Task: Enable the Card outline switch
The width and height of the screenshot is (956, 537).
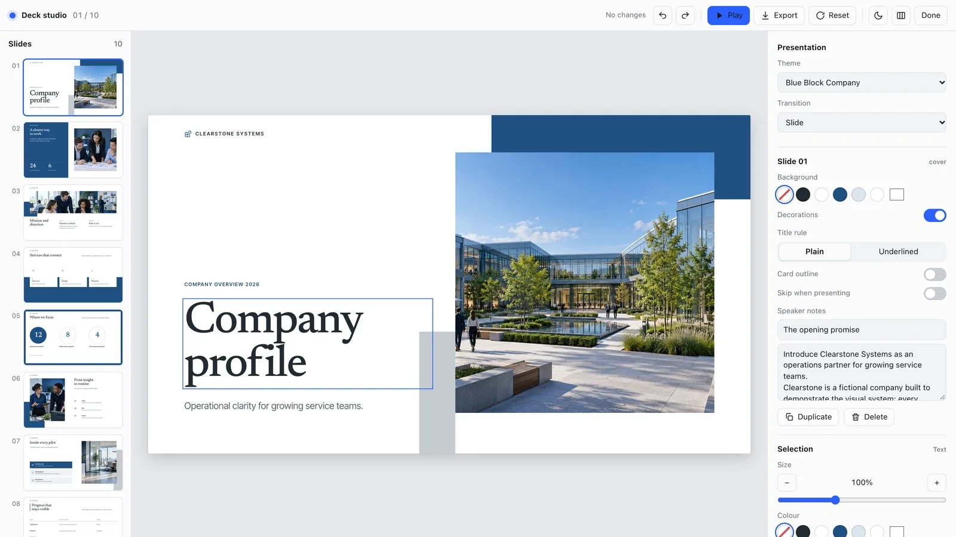Action: pyautogui.click(x=935, y=274)
